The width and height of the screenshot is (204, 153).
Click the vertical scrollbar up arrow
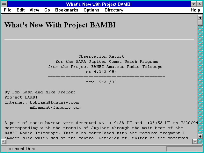[x=200, y=18]
